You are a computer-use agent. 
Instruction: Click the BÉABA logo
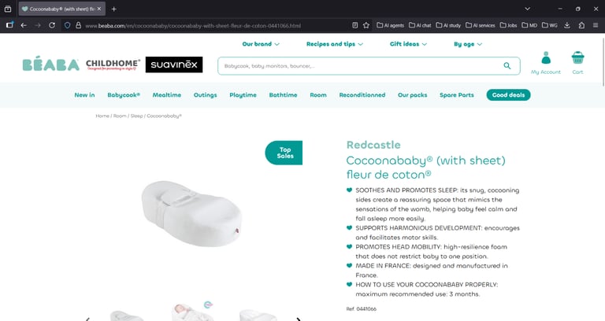coord(51,64)
